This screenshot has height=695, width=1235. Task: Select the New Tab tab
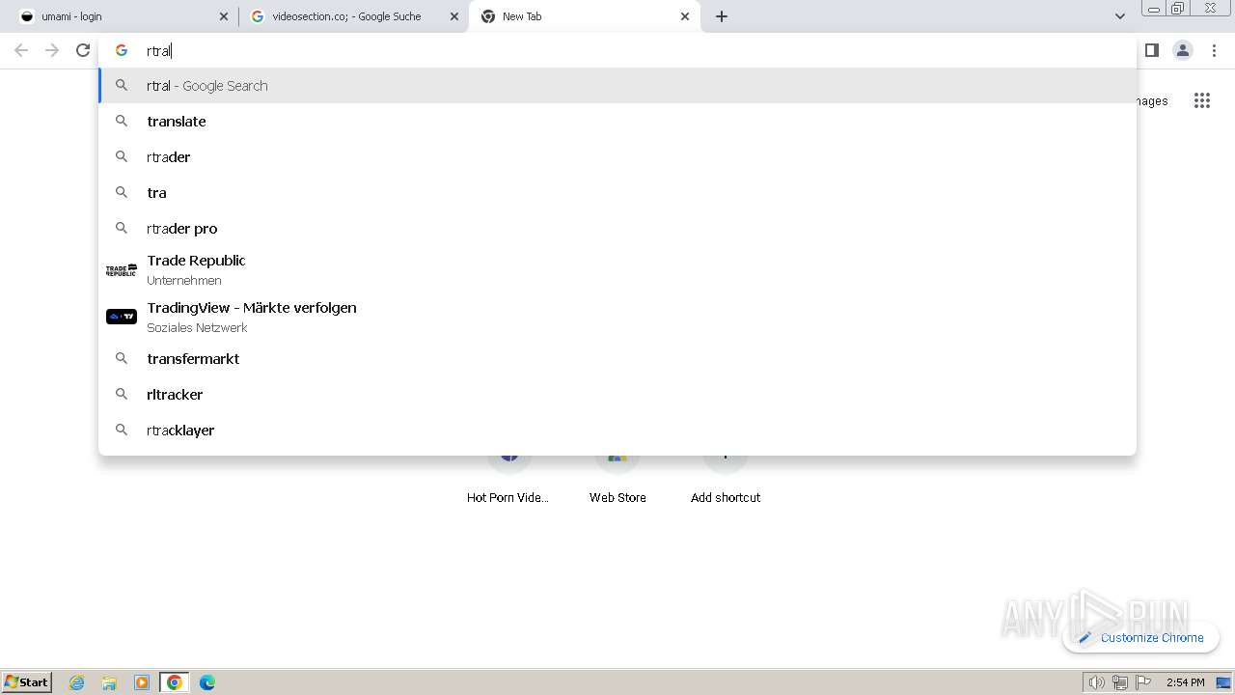tap(584, 16)
